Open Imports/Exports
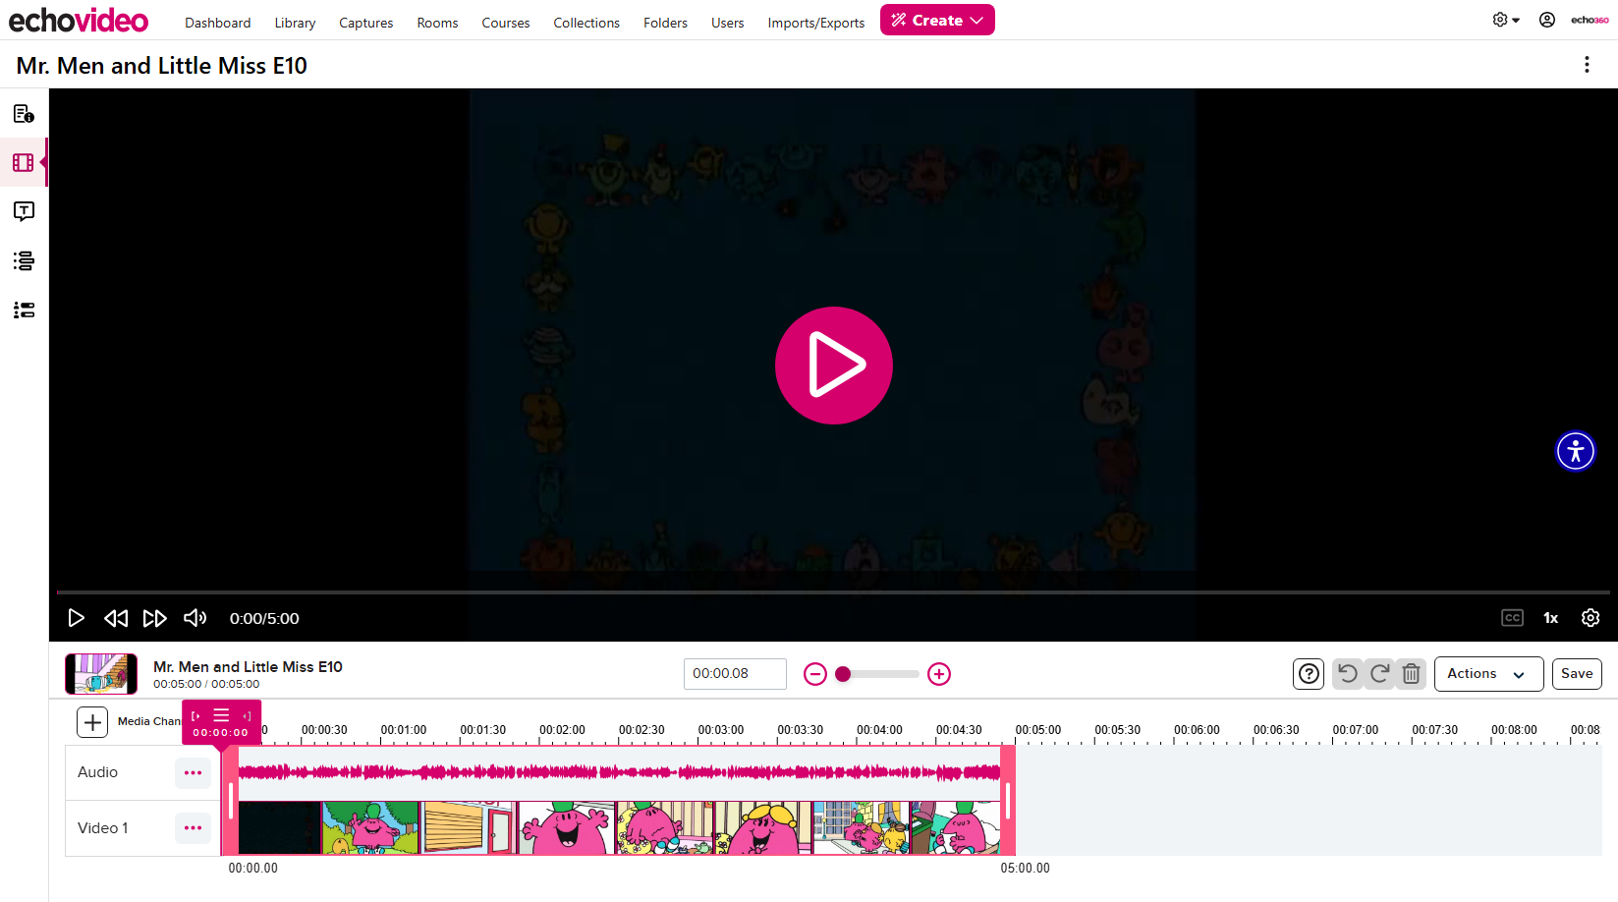The height and width of the screenshot is (902, 1618). (x=816, y=23)
